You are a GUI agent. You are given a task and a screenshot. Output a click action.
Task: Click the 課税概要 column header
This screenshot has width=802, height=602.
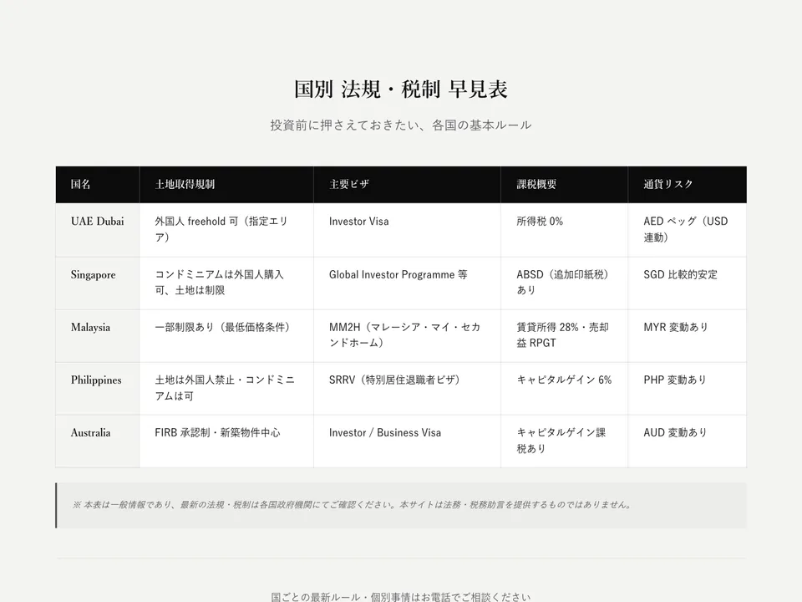565,184
